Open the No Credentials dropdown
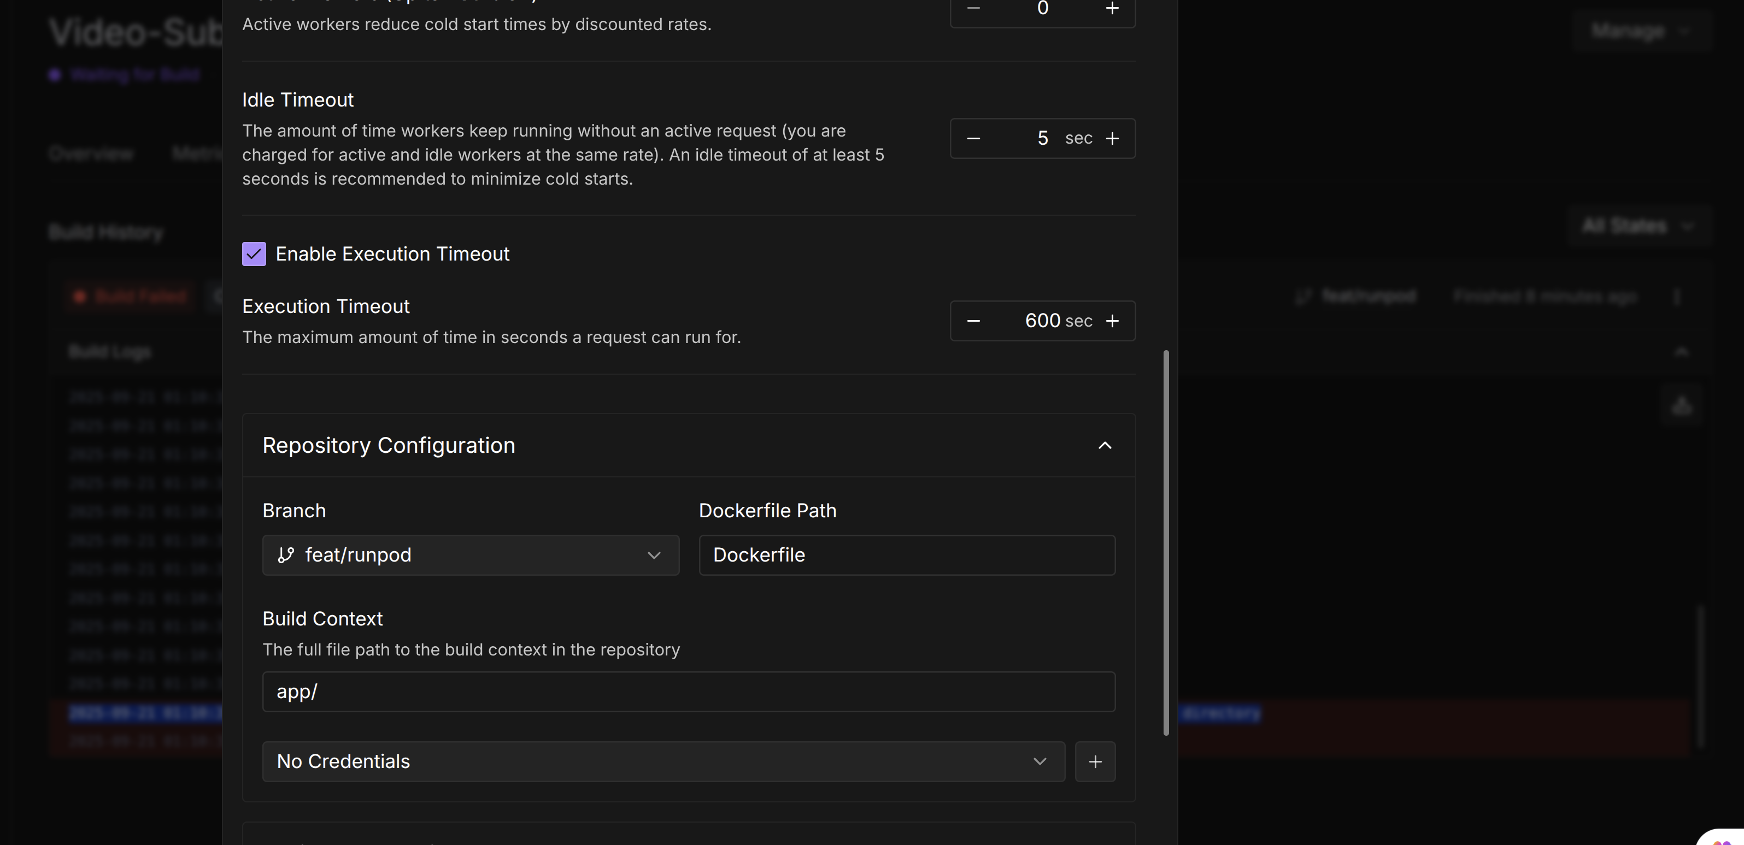Viewport: 1744px width, 845px height. (663, 761)
